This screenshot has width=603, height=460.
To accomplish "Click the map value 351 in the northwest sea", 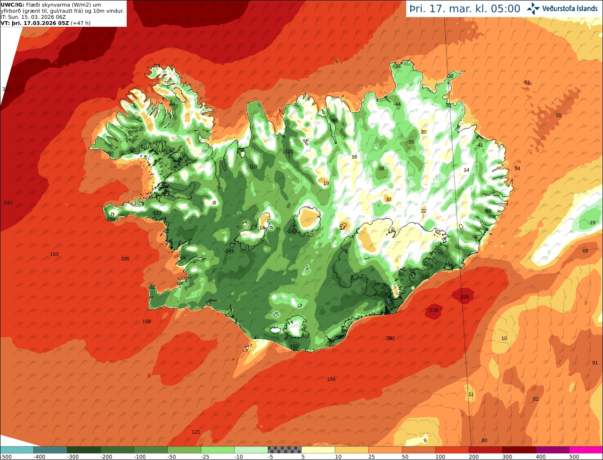I will [7, 89].
